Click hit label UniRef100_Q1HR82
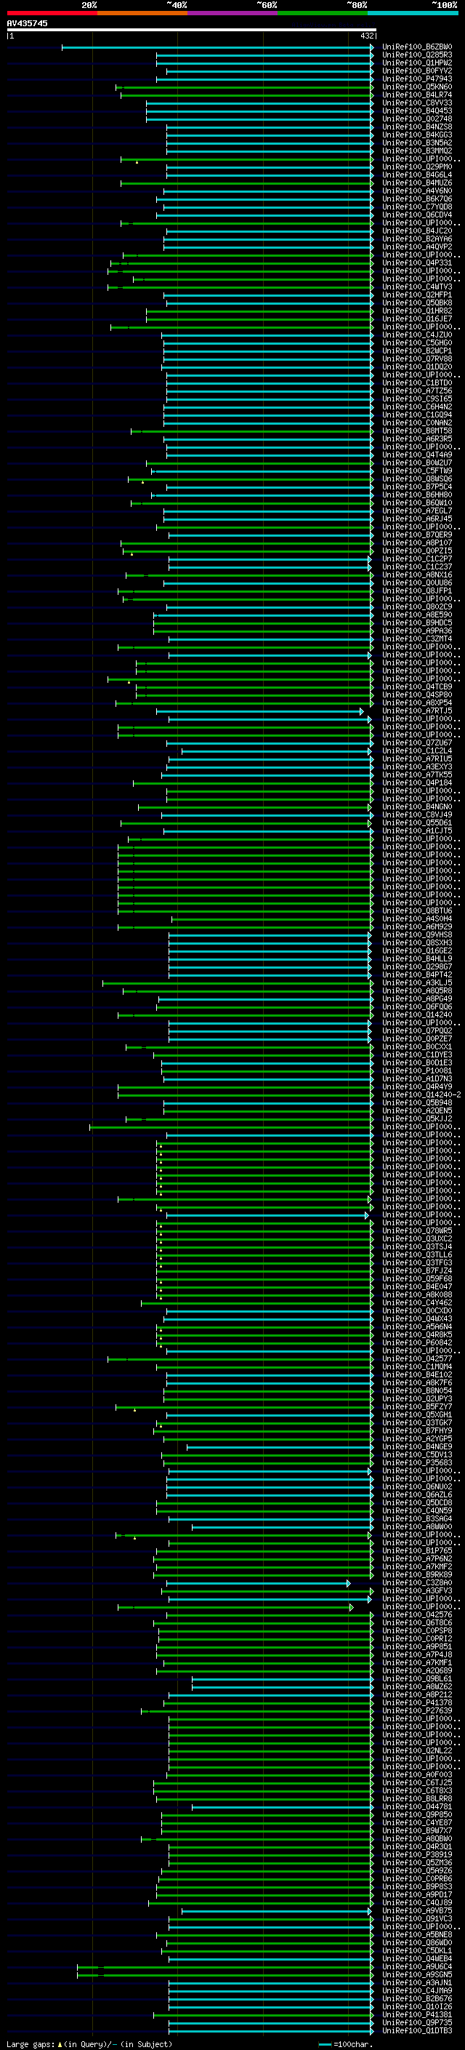Screen dimensions: 465x2050 417,311
